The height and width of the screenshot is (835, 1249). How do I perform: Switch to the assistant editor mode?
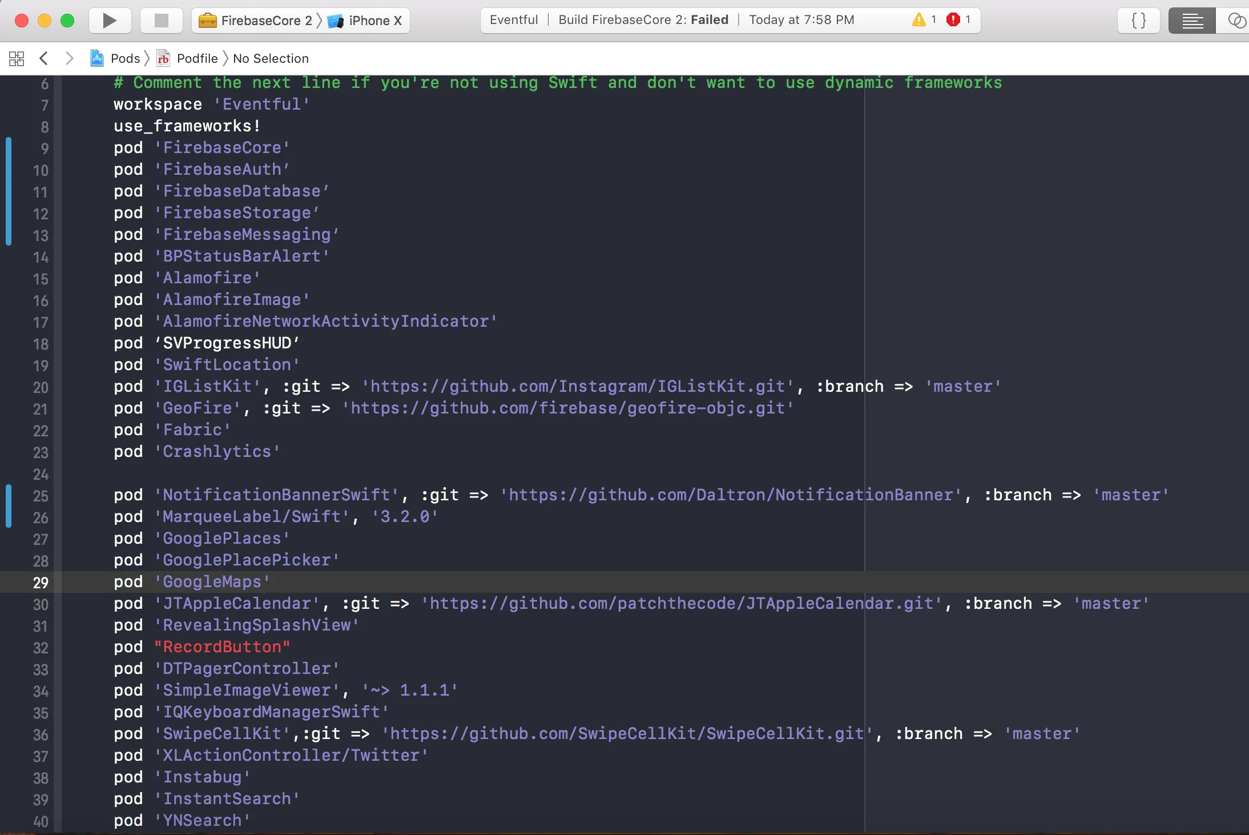[1236, 21]
